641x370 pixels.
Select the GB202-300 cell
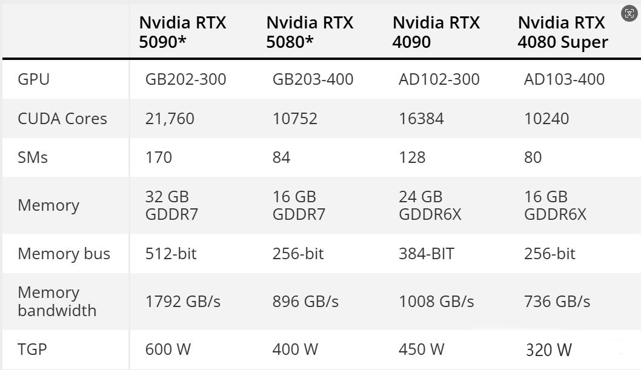[185, 79]
